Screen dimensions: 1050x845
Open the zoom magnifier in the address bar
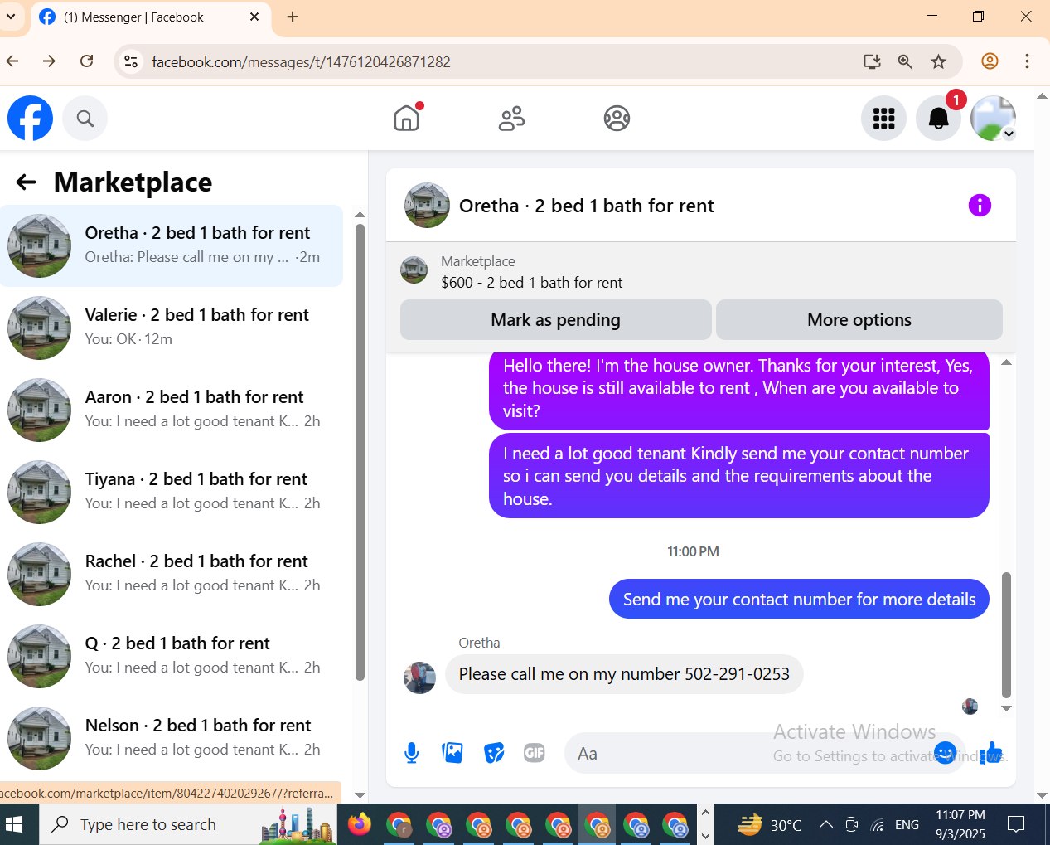click(905, 61)
